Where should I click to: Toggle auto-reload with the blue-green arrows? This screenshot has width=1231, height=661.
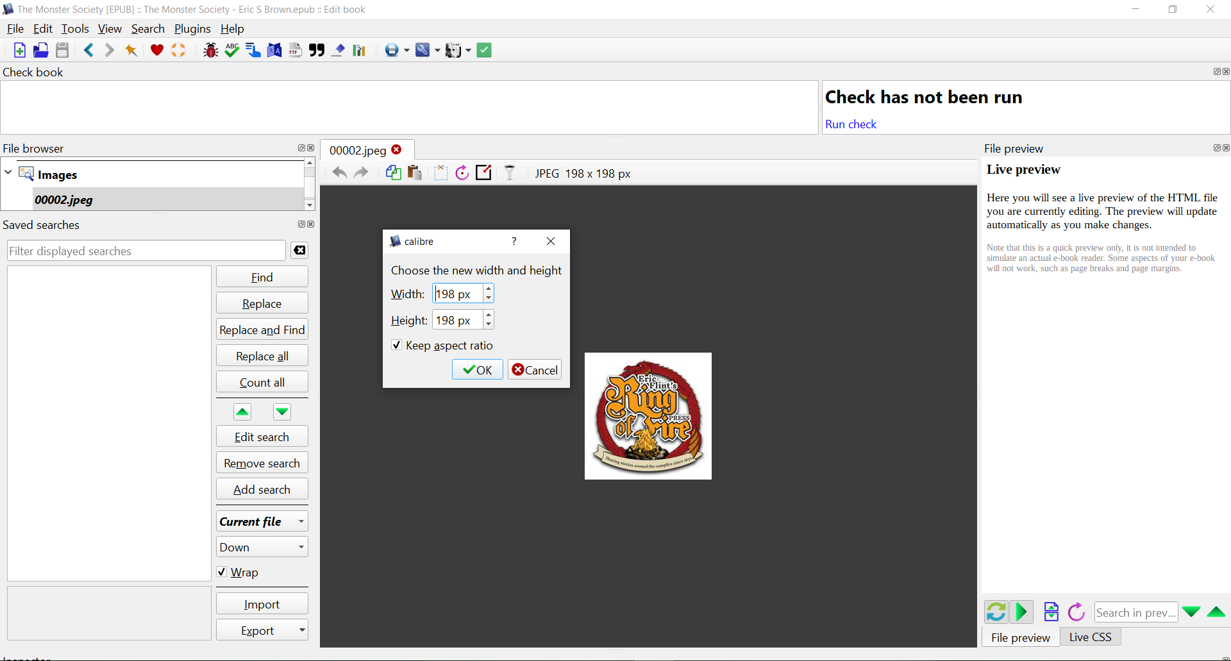[x=996, y=612]
